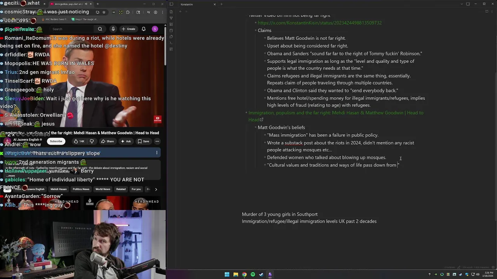Viewport: 497px width, 279px height.
Task: Share the YouTube video
Action: pos(108,141)
